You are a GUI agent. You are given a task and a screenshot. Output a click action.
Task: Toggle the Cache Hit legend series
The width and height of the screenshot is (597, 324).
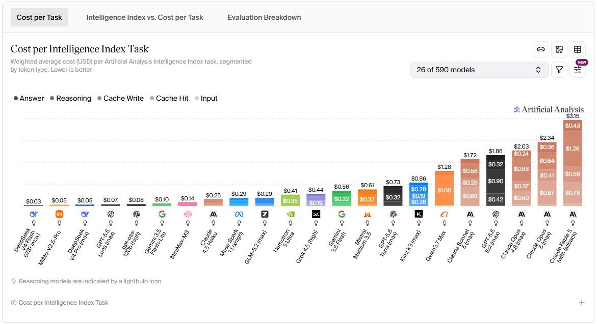point(169,98)
